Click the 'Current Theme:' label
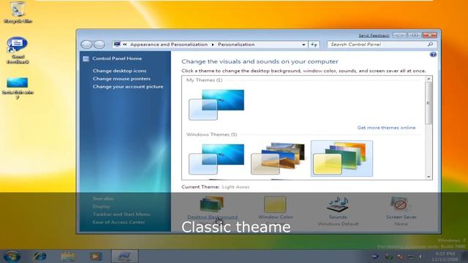 pyautogui.click(x=200, y=187)
